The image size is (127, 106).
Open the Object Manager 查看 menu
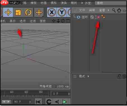tap(102, 10)
